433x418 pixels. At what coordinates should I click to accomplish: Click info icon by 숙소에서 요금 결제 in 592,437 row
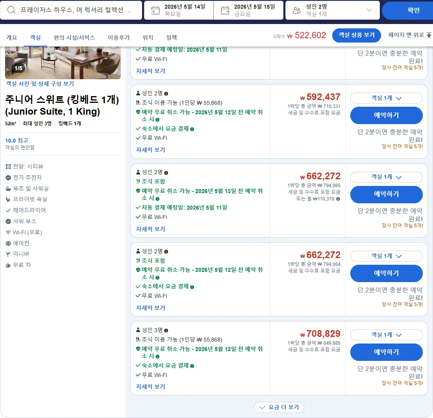[192, 129]
